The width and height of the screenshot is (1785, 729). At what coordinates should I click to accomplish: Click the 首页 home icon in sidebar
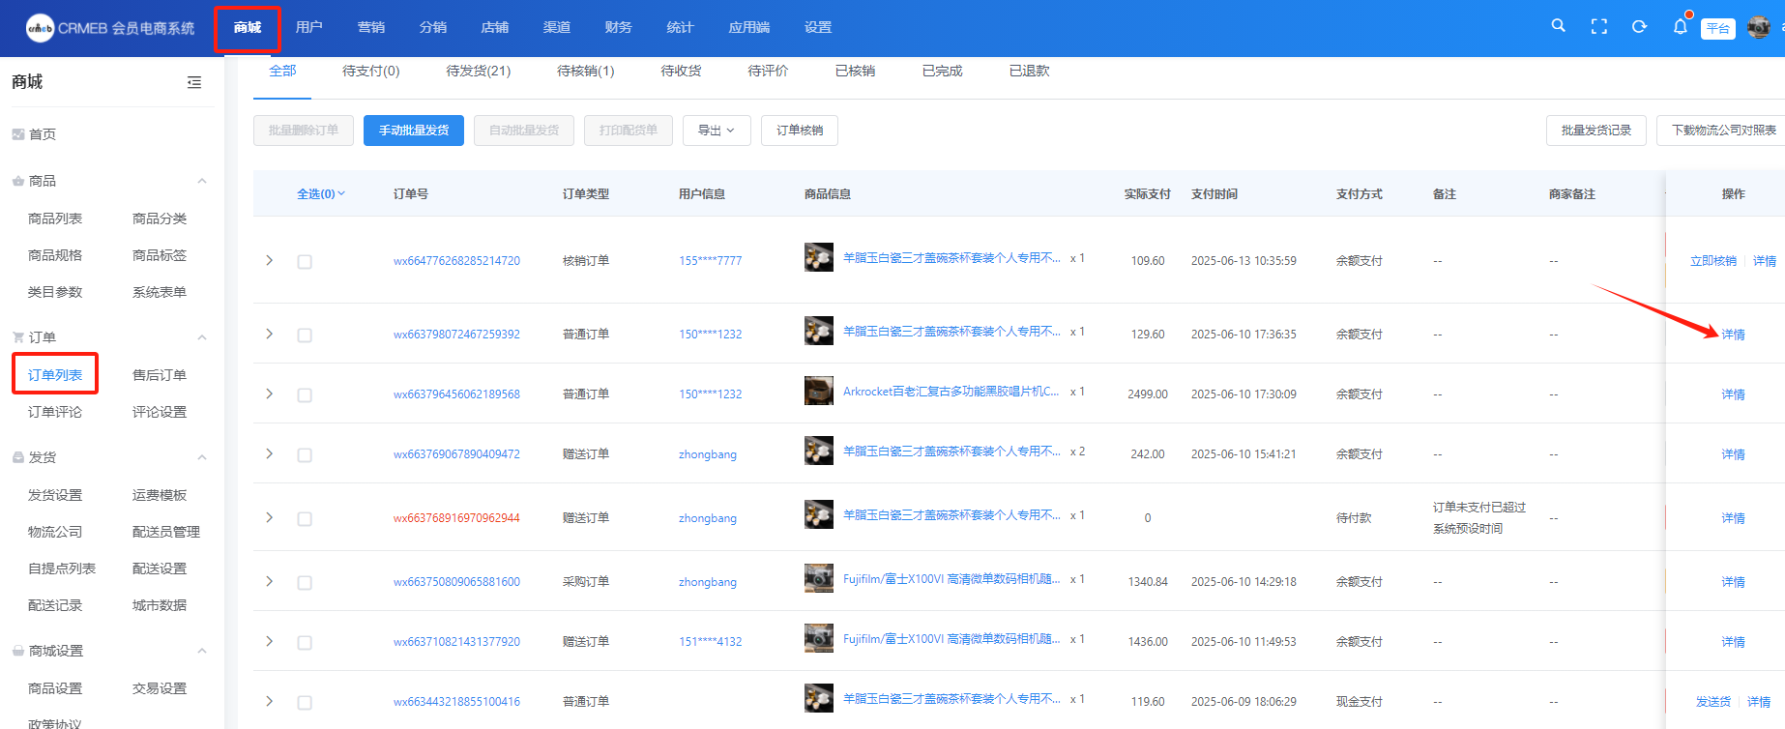(18, 134)
